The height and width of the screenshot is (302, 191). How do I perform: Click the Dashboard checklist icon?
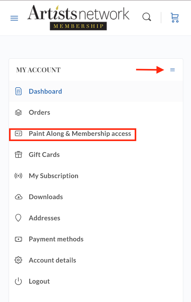click(18, 91)
